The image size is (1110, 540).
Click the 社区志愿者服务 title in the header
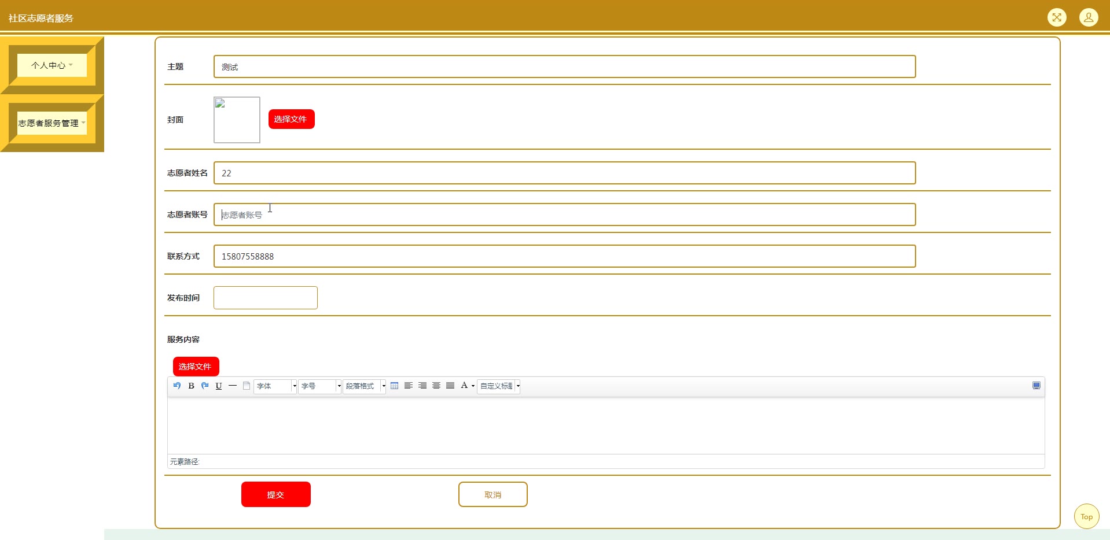click(41, 18)
